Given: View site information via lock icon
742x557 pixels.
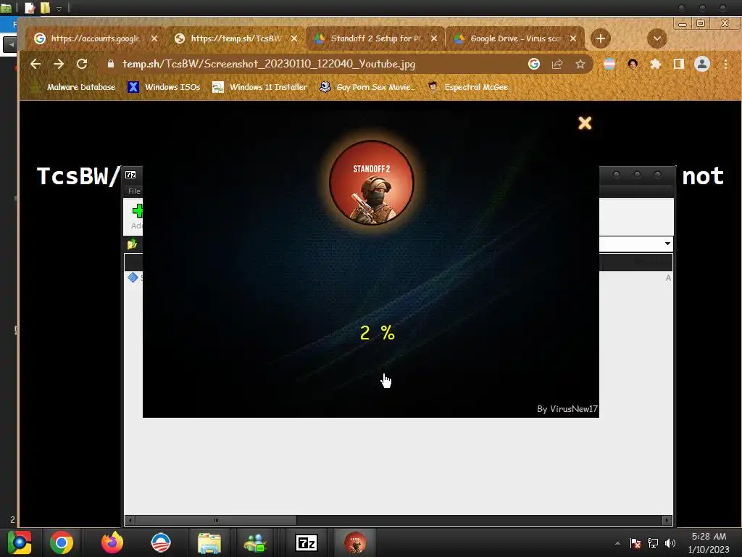Looking at the screenshot, I should (110, 64).
